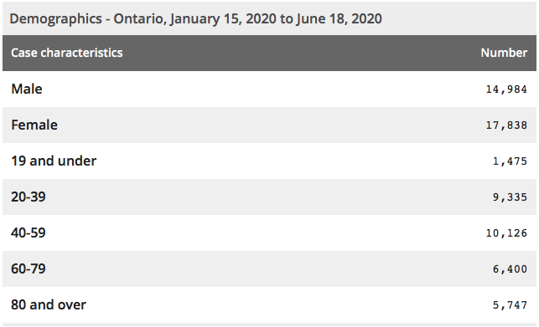Click the 80 and over row
Screen dimensions: 539x327
click(269, 304)
